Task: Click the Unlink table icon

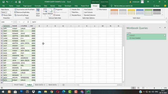Action: [57, 15]
